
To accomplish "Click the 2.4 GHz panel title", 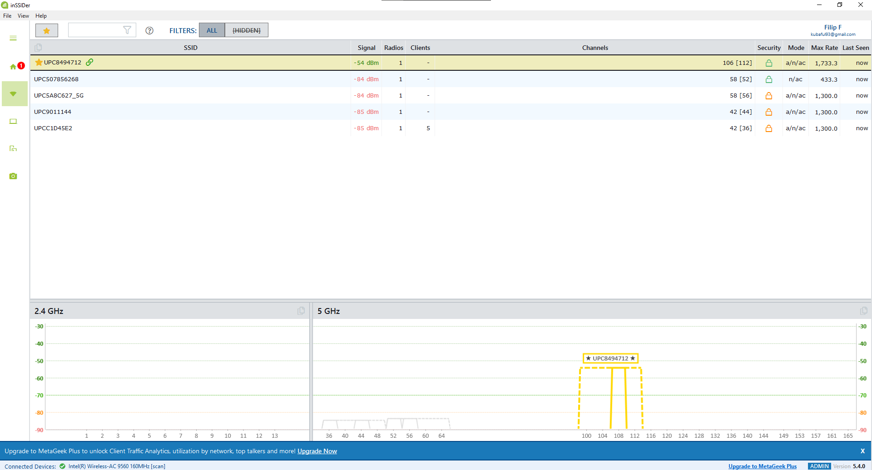I will point(49,311).
